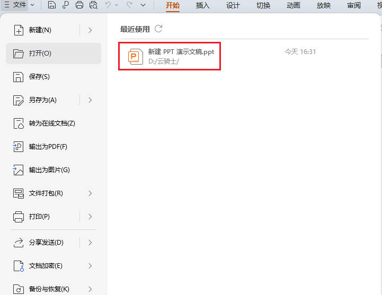Expand the 打印(P) submenu arrow
The image size is (382, 295).
click(90, 217)
